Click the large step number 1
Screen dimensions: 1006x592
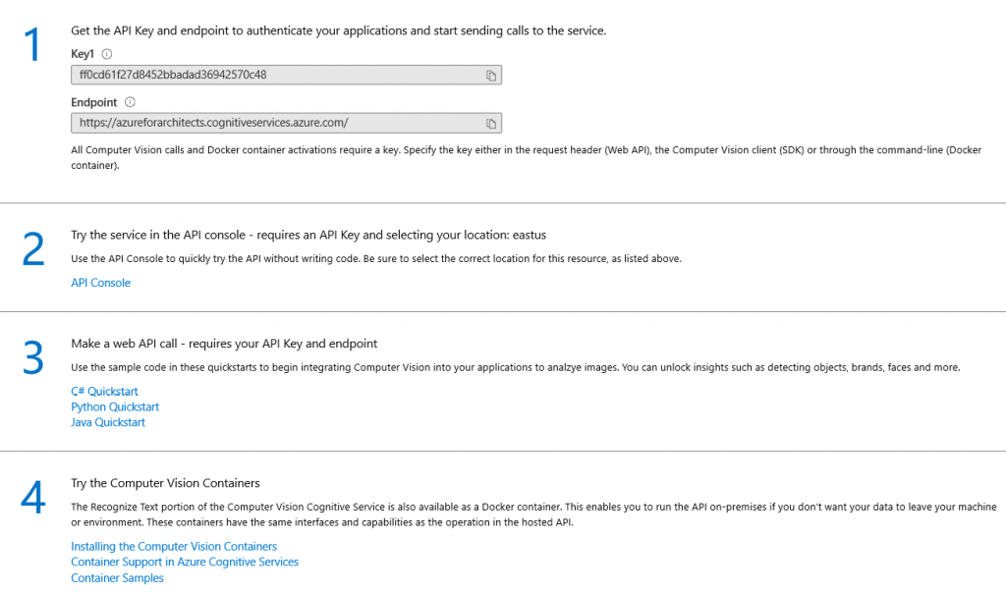pos(33,47)
